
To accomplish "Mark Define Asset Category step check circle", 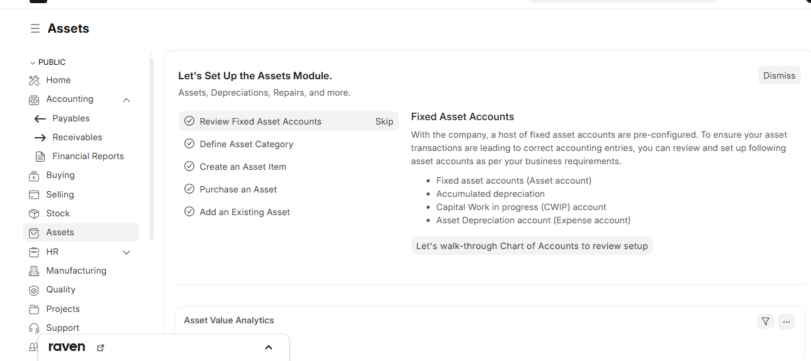I will tap(189, 144).
